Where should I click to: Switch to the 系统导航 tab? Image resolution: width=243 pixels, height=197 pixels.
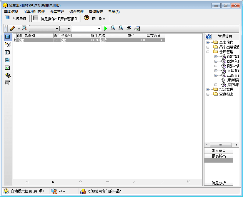[x=16, y=19]
